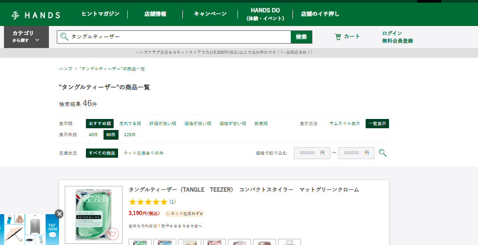The height and width of the screenshot is (245, 478).
Task: Click "タングルティーザー"の商品一覧 breadcrumb link
Action: pyautogui.click(x=112, y=69)
